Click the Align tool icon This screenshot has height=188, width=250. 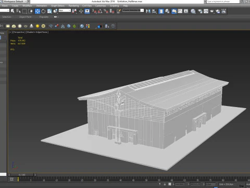coord(154,11)
